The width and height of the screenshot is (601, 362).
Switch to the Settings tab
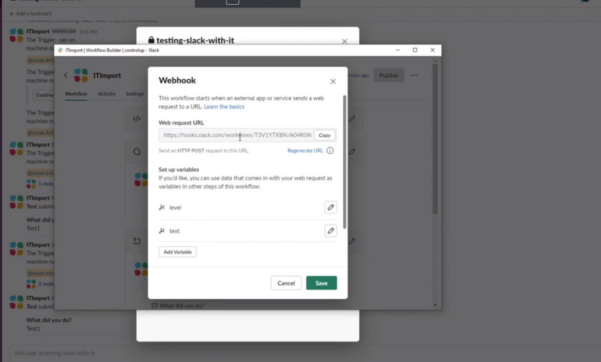[x=135, y=94]
